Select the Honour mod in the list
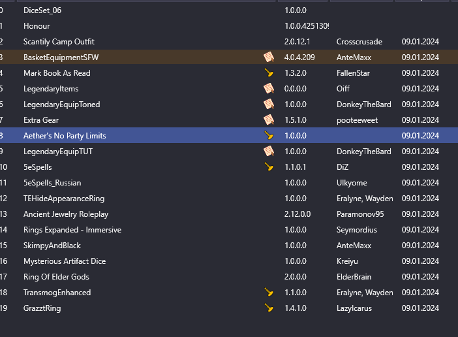This screenshot has height=337, width=458. (x=37, y=26)
